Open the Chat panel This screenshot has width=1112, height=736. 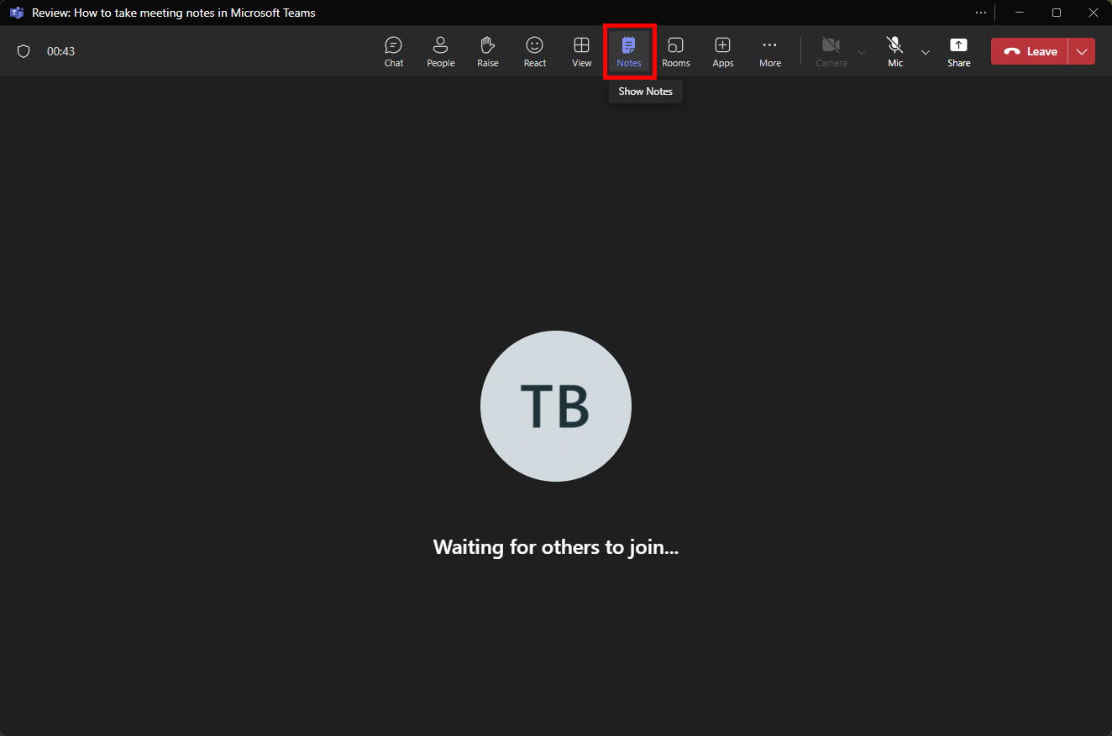[394, 51]
